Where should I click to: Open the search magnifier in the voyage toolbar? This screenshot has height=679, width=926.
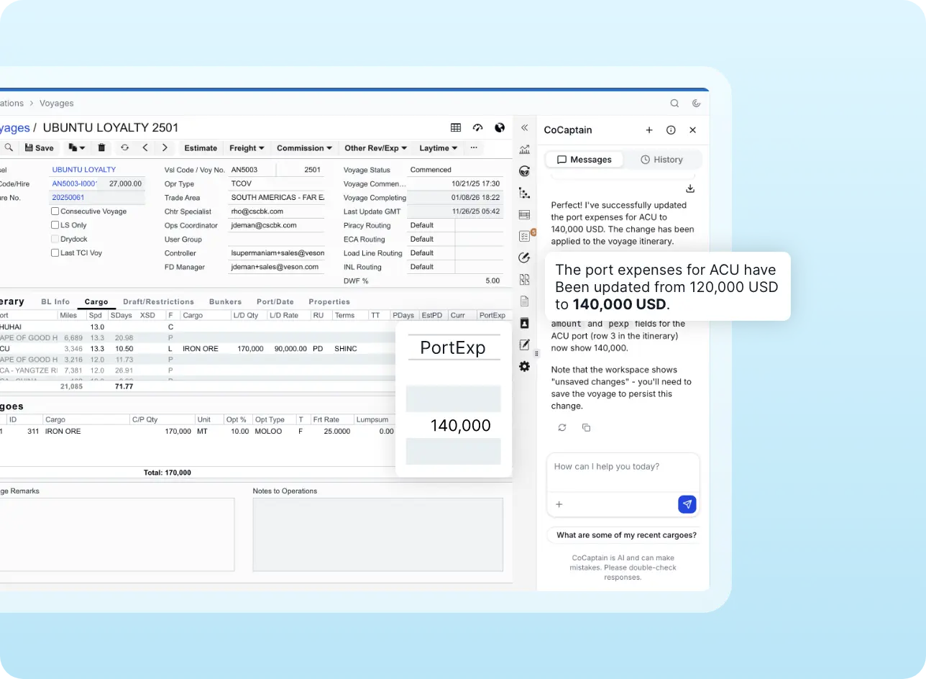click(9, 147)
